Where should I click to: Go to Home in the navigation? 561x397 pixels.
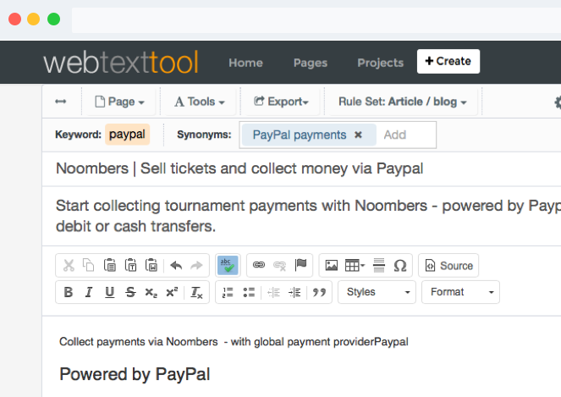point(245,63)
